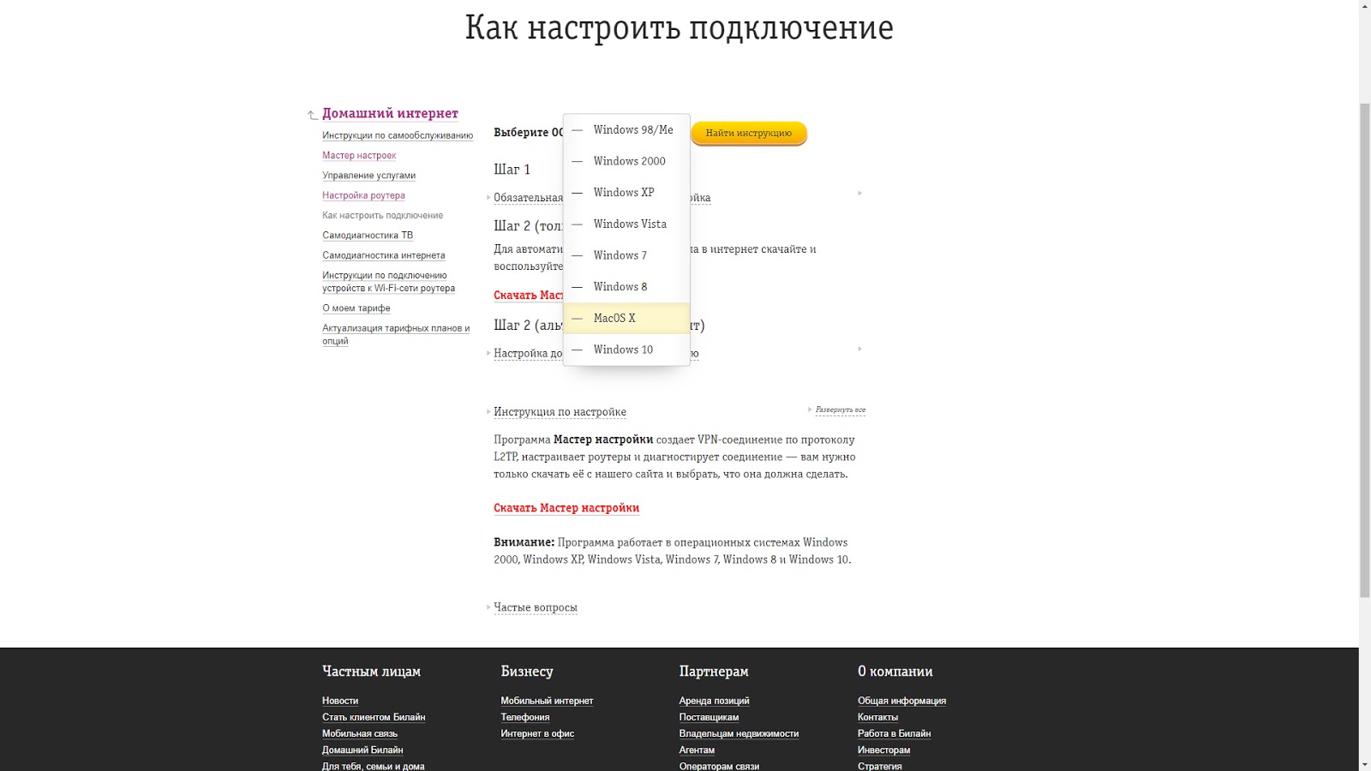Click current page label Как настроить подключение

point(382,215)
